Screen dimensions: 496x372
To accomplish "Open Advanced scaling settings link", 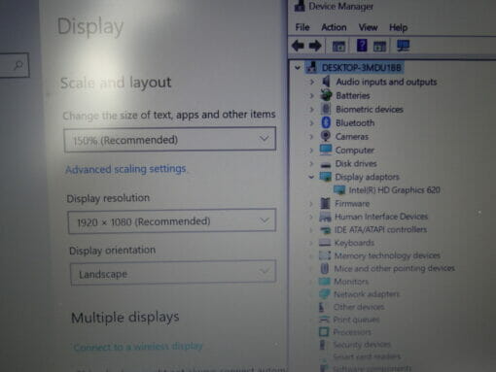I will [125, 169].
